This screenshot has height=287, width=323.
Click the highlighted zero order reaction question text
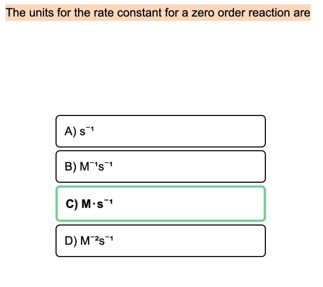[x=158, y=13]
